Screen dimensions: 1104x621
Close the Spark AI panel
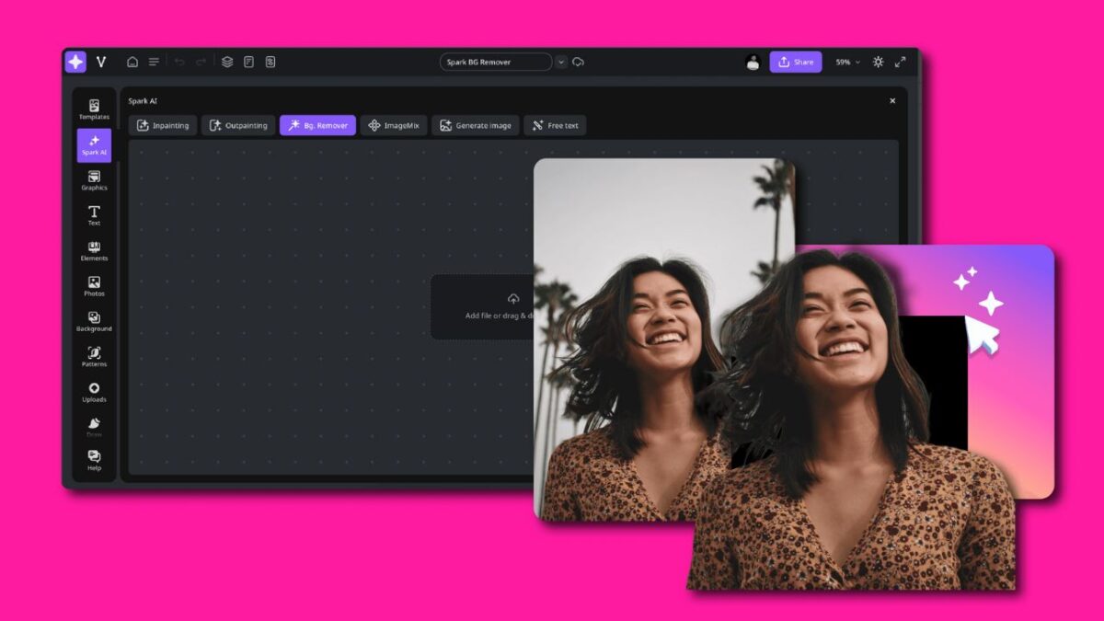pos(892,101)
